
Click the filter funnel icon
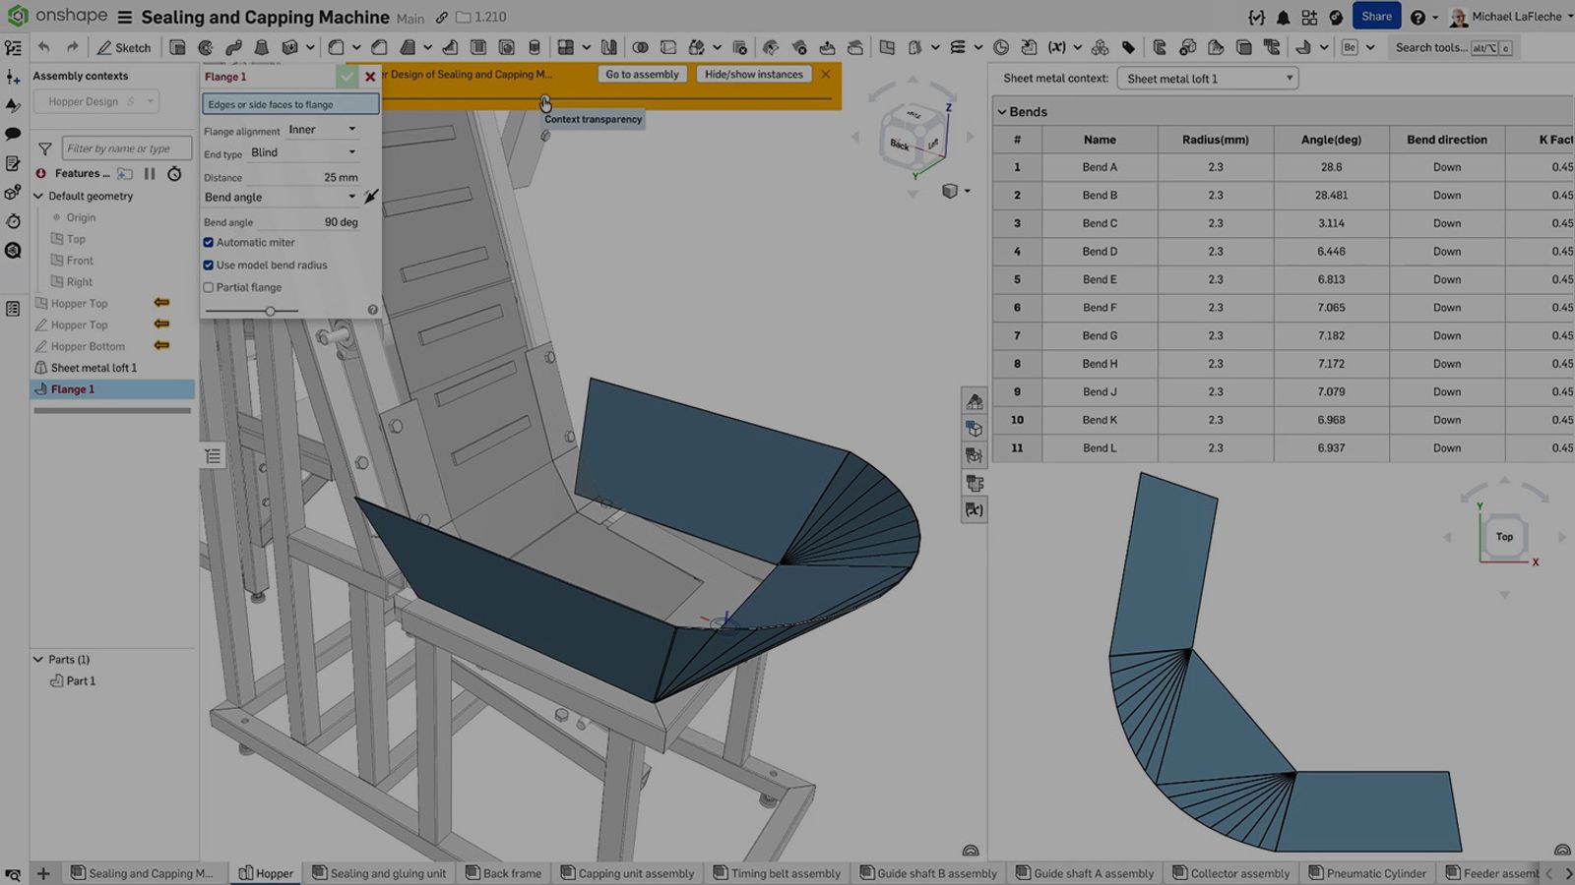[x=45, y=148]
